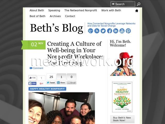This screenshot has width=165, height=124.
Task: Click the Facebook Like button
Action: 32,83
